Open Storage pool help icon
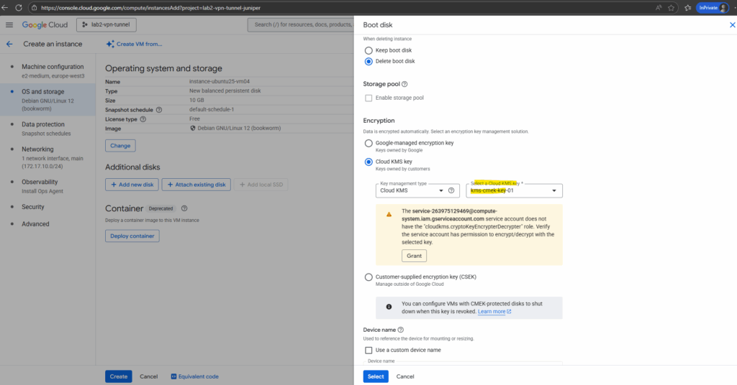Screen dimensions: 737x385 [x=404, y=84]
